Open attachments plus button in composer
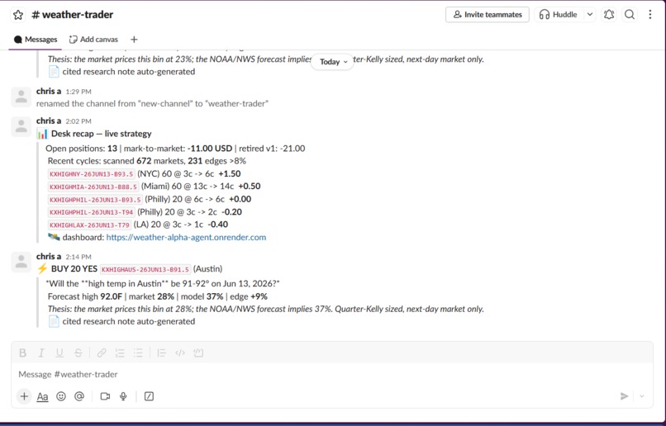Viewport: 666px width, 426px height. coord(24,396)
